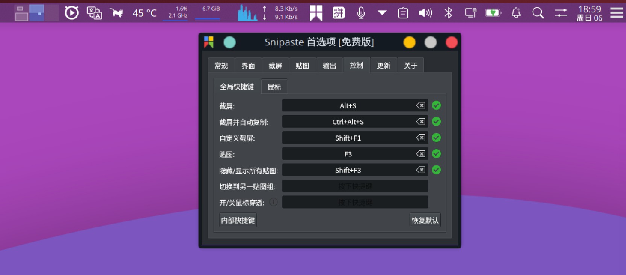Open the 关于 tab
626x275 pixels.
411,66
